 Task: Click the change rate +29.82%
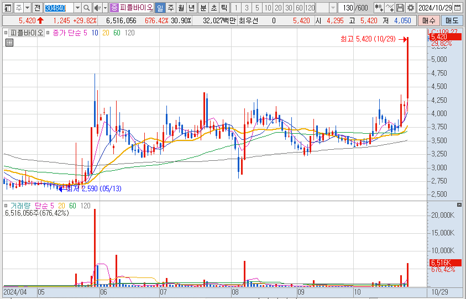[x=85, y=21]
